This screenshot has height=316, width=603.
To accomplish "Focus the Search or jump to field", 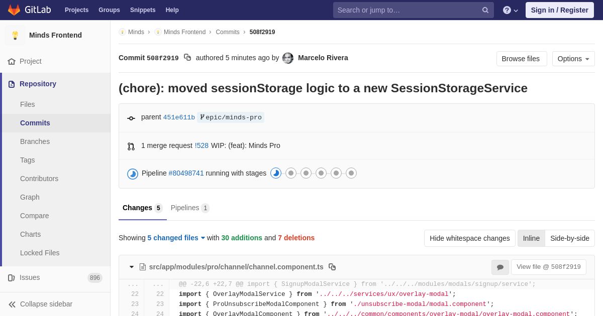I will coord(414,10).
